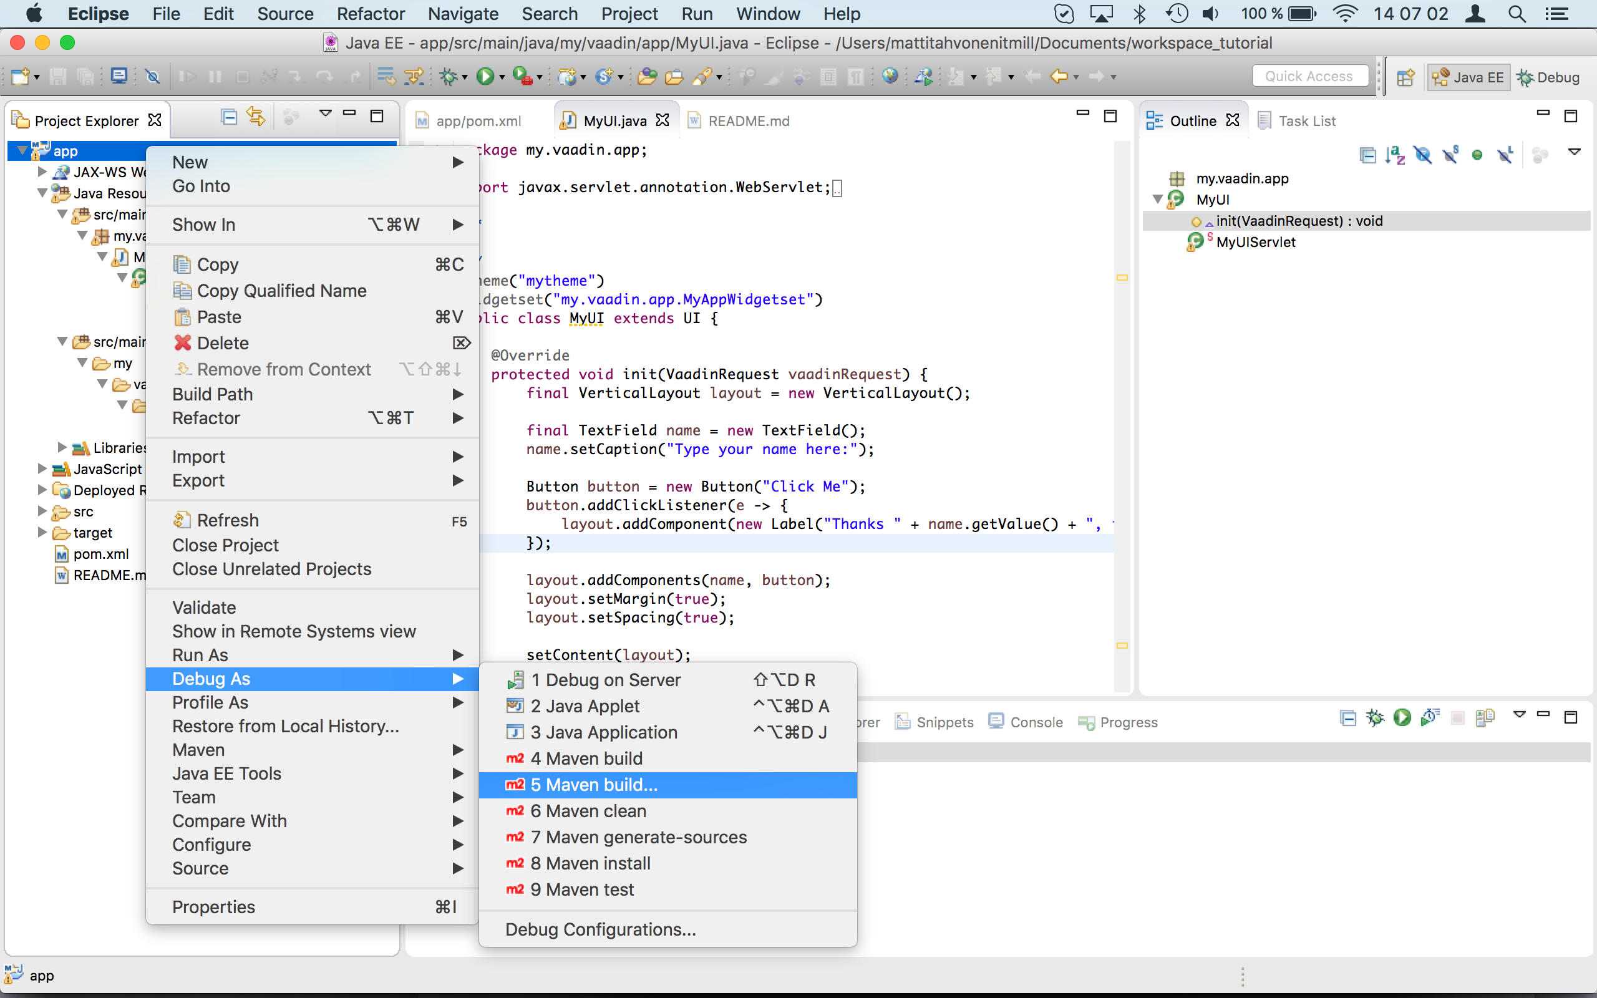
Task: Click the Bluetooth icon in the menu bar
Action: coord(1140,14)
